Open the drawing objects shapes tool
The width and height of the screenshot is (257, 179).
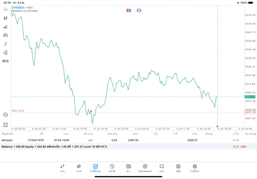pyautogui.click(x=5, y=52)
